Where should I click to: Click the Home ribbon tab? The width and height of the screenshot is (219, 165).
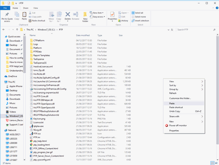tap(15, 8)
